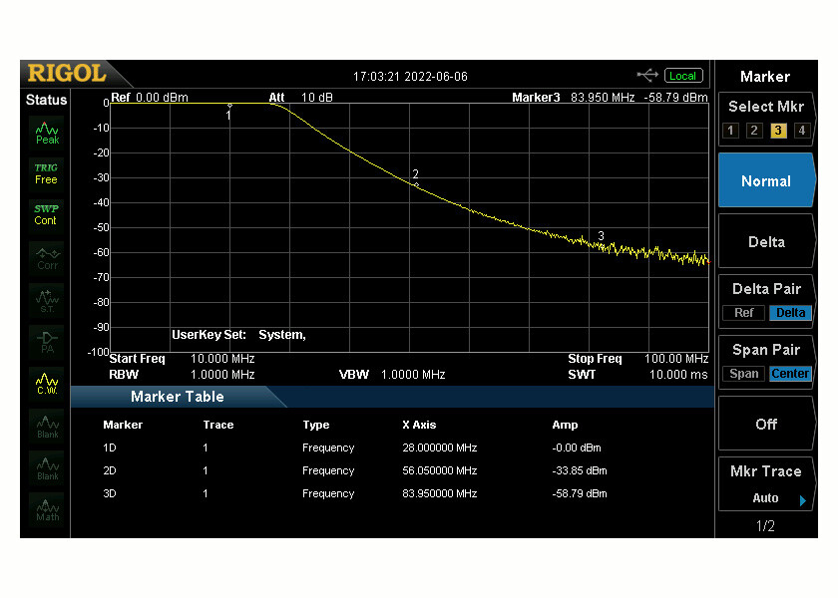This screenshot has width=838, height=598.
Task: Click the C.W. status icon
Action: [x=45, y=383]
